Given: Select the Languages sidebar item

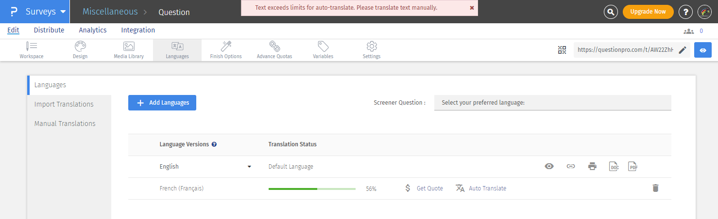Looking at the screenshot, I should (69, 85).
